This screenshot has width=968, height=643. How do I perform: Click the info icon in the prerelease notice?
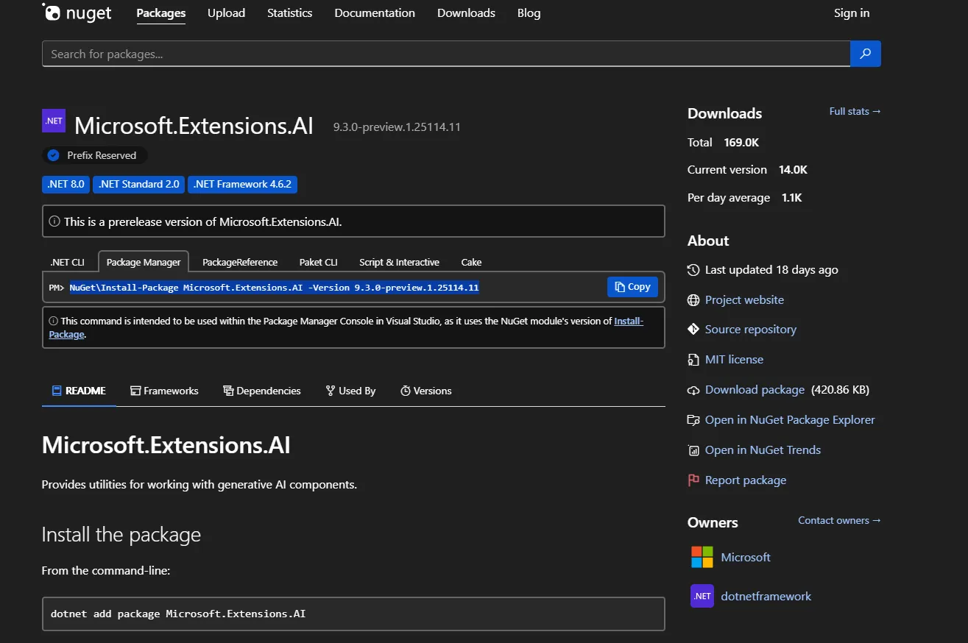(54, 221)
